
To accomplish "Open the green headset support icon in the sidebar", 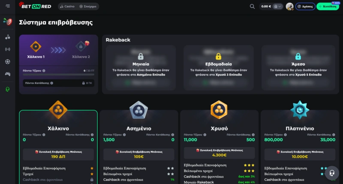I will [x=7, y=89].
